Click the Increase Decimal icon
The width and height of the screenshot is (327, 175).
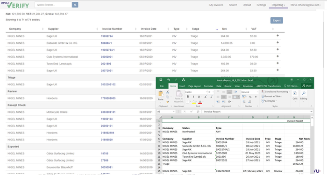(244, 102)
